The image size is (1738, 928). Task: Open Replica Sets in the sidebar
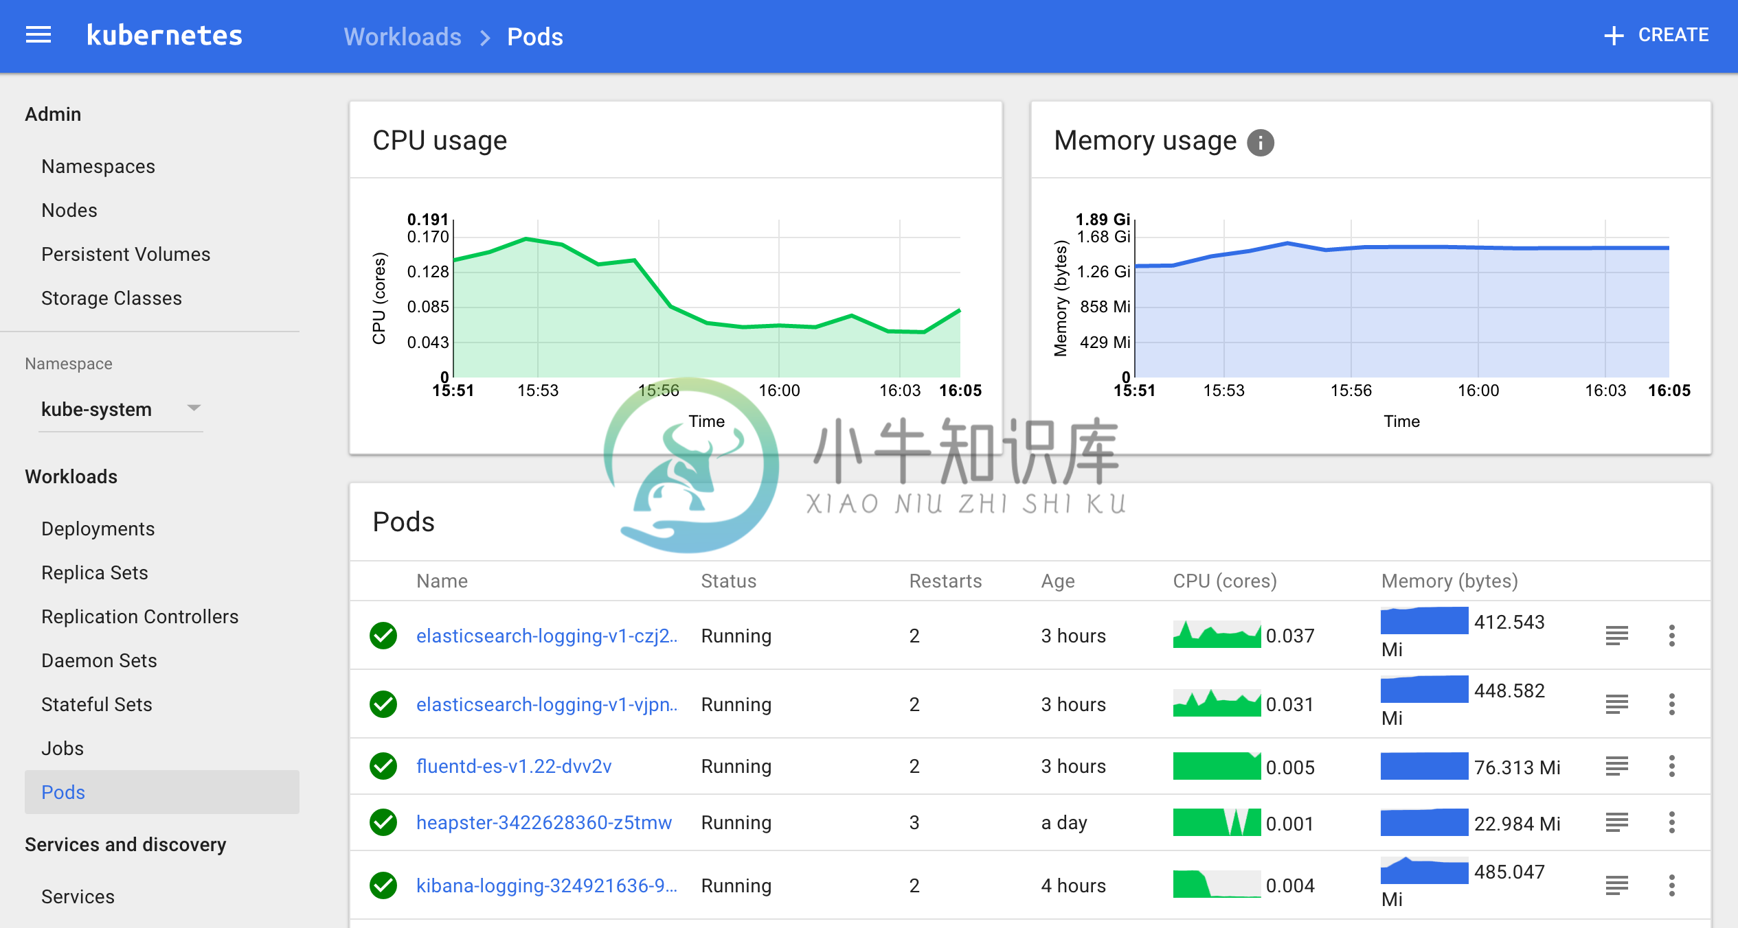[x=95, y=572]
